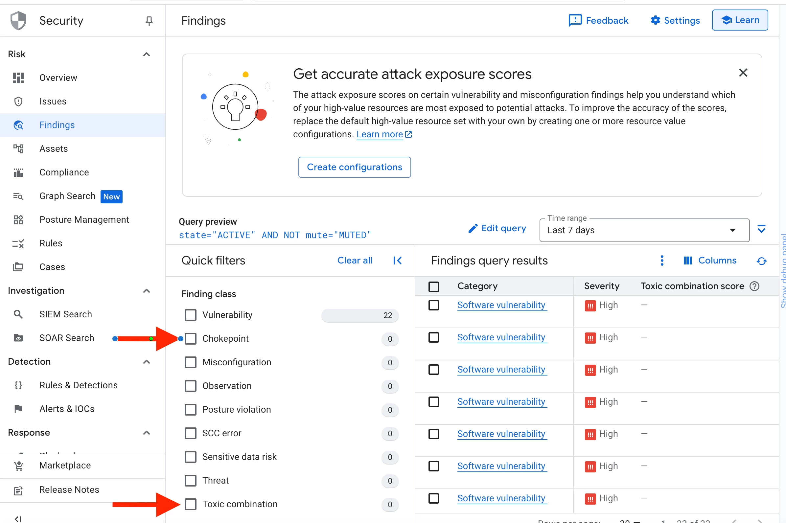The height and width of the screenshot is (523, 786).
Task: Open Settings with the gear icon
Action: pyautogui.click(x=655, y=20)
